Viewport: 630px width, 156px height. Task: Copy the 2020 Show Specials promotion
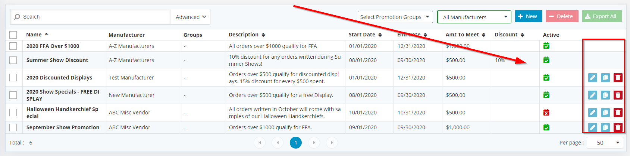pos(605,95)
